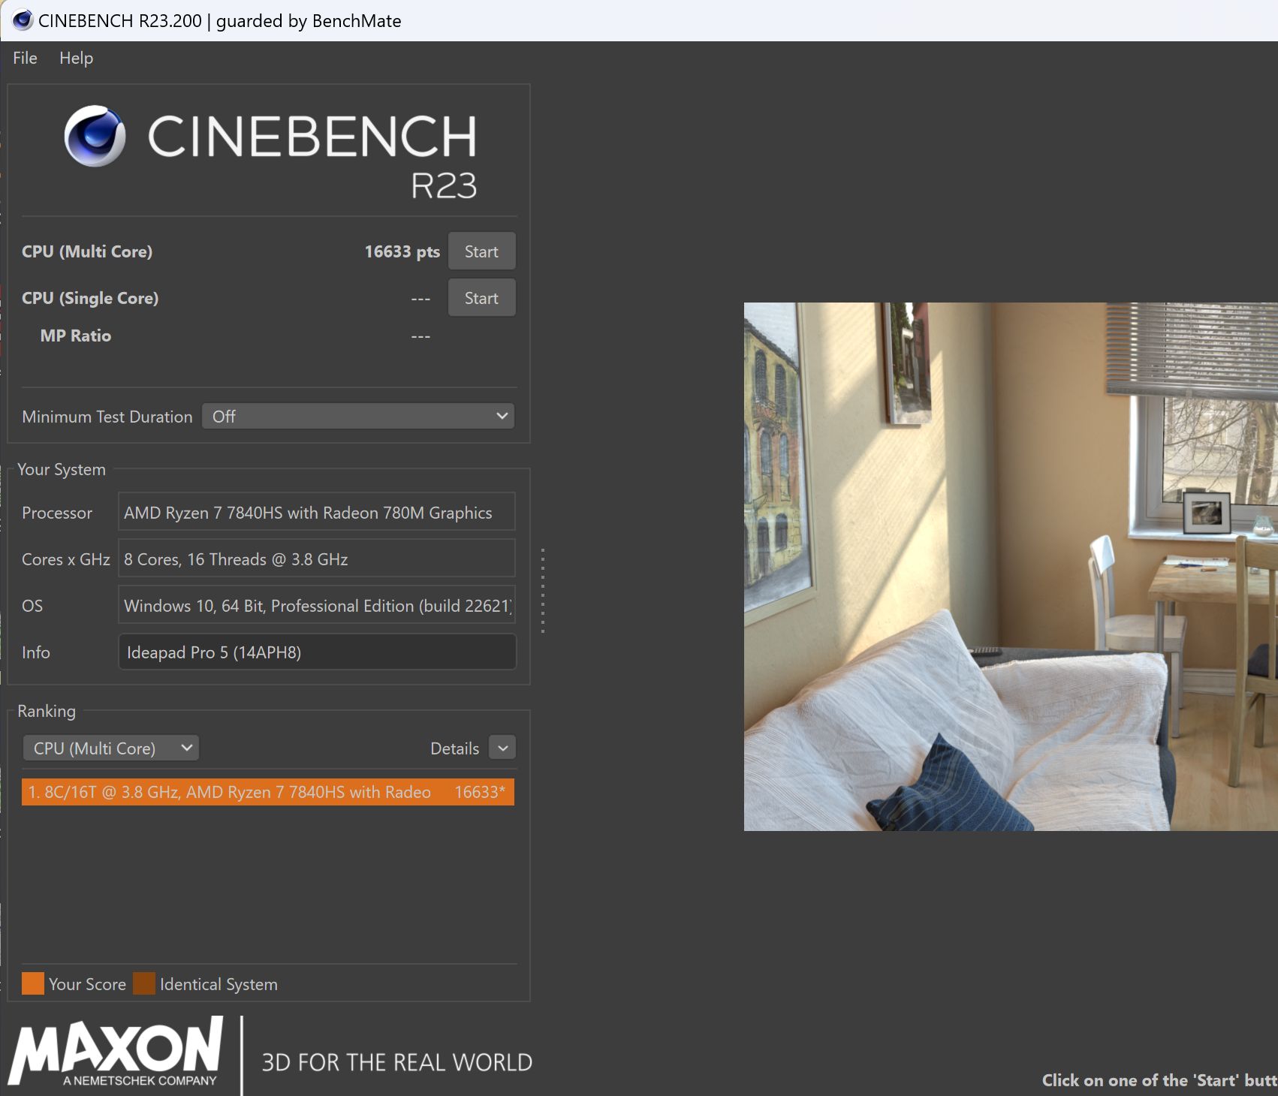
Task: Click the 16633 pts score value
Action: click(x=402, y=251)
